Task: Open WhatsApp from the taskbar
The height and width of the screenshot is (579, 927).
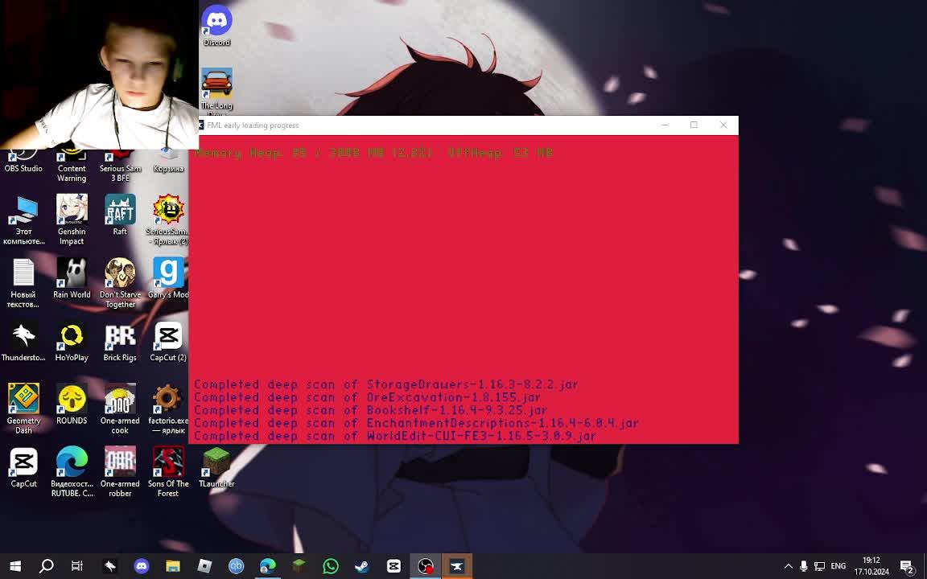Action: coord(331,567)
